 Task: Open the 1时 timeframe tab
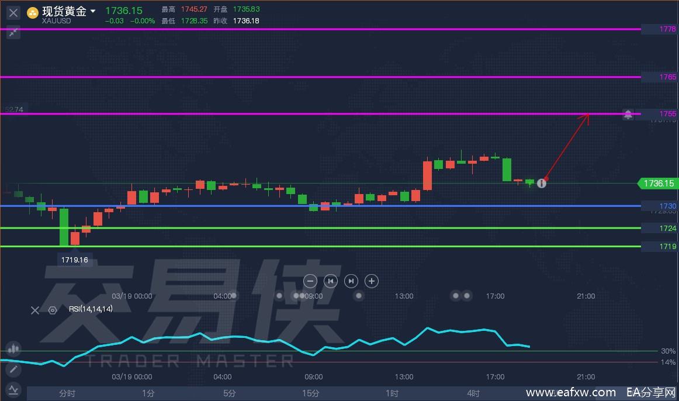click(x=392, y=393)
